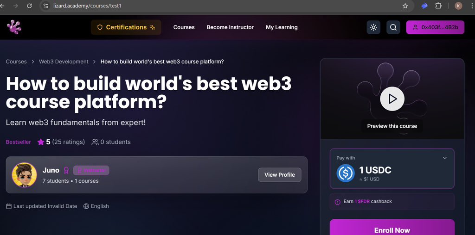Click the award ribbon icon beside Juno

(66, 170)
